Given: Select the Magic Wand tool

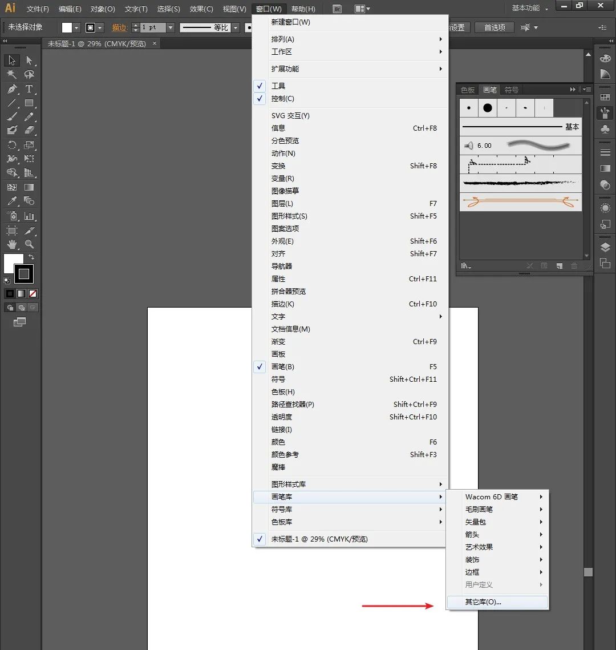Looking at the screenshot, I should (11, 75).
